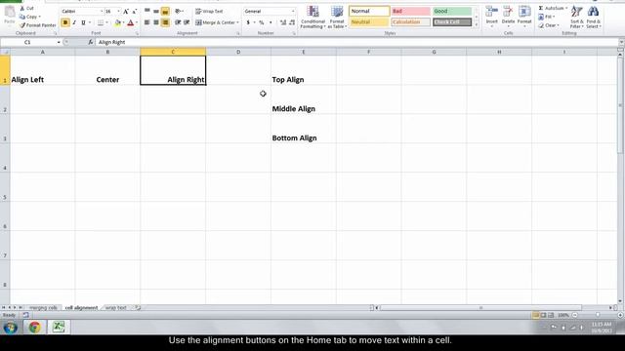Image resolution: width=625 pixels, height=351 pixels.
Task: Apply the Calculation cell style
Action: (410, 22)
